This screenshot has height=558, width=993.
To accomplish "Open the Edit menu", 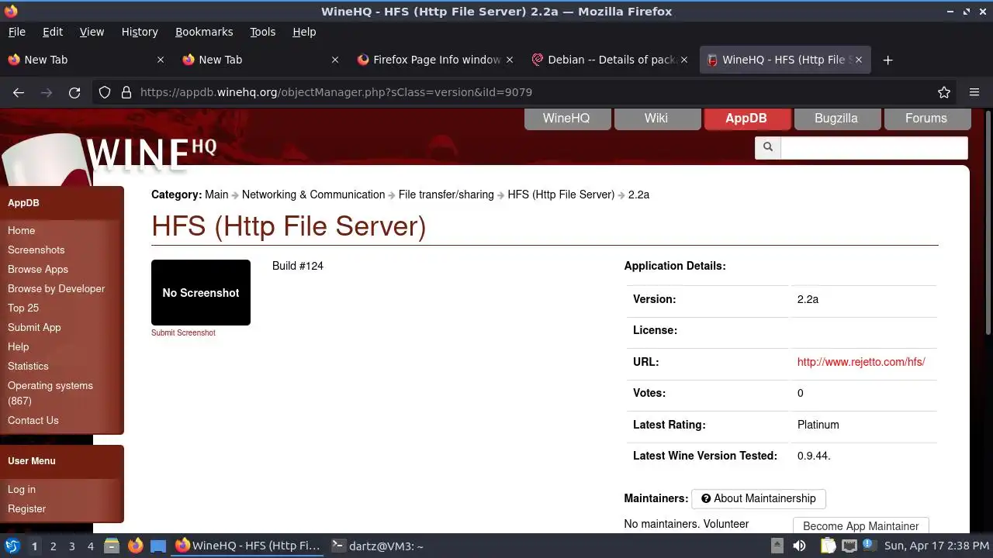I will (x=53, y=32).
